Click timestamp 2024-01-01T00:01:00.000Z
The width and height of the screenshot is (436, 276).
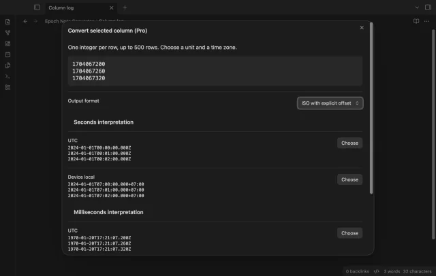pyautogui.click(x=99, y=154)
